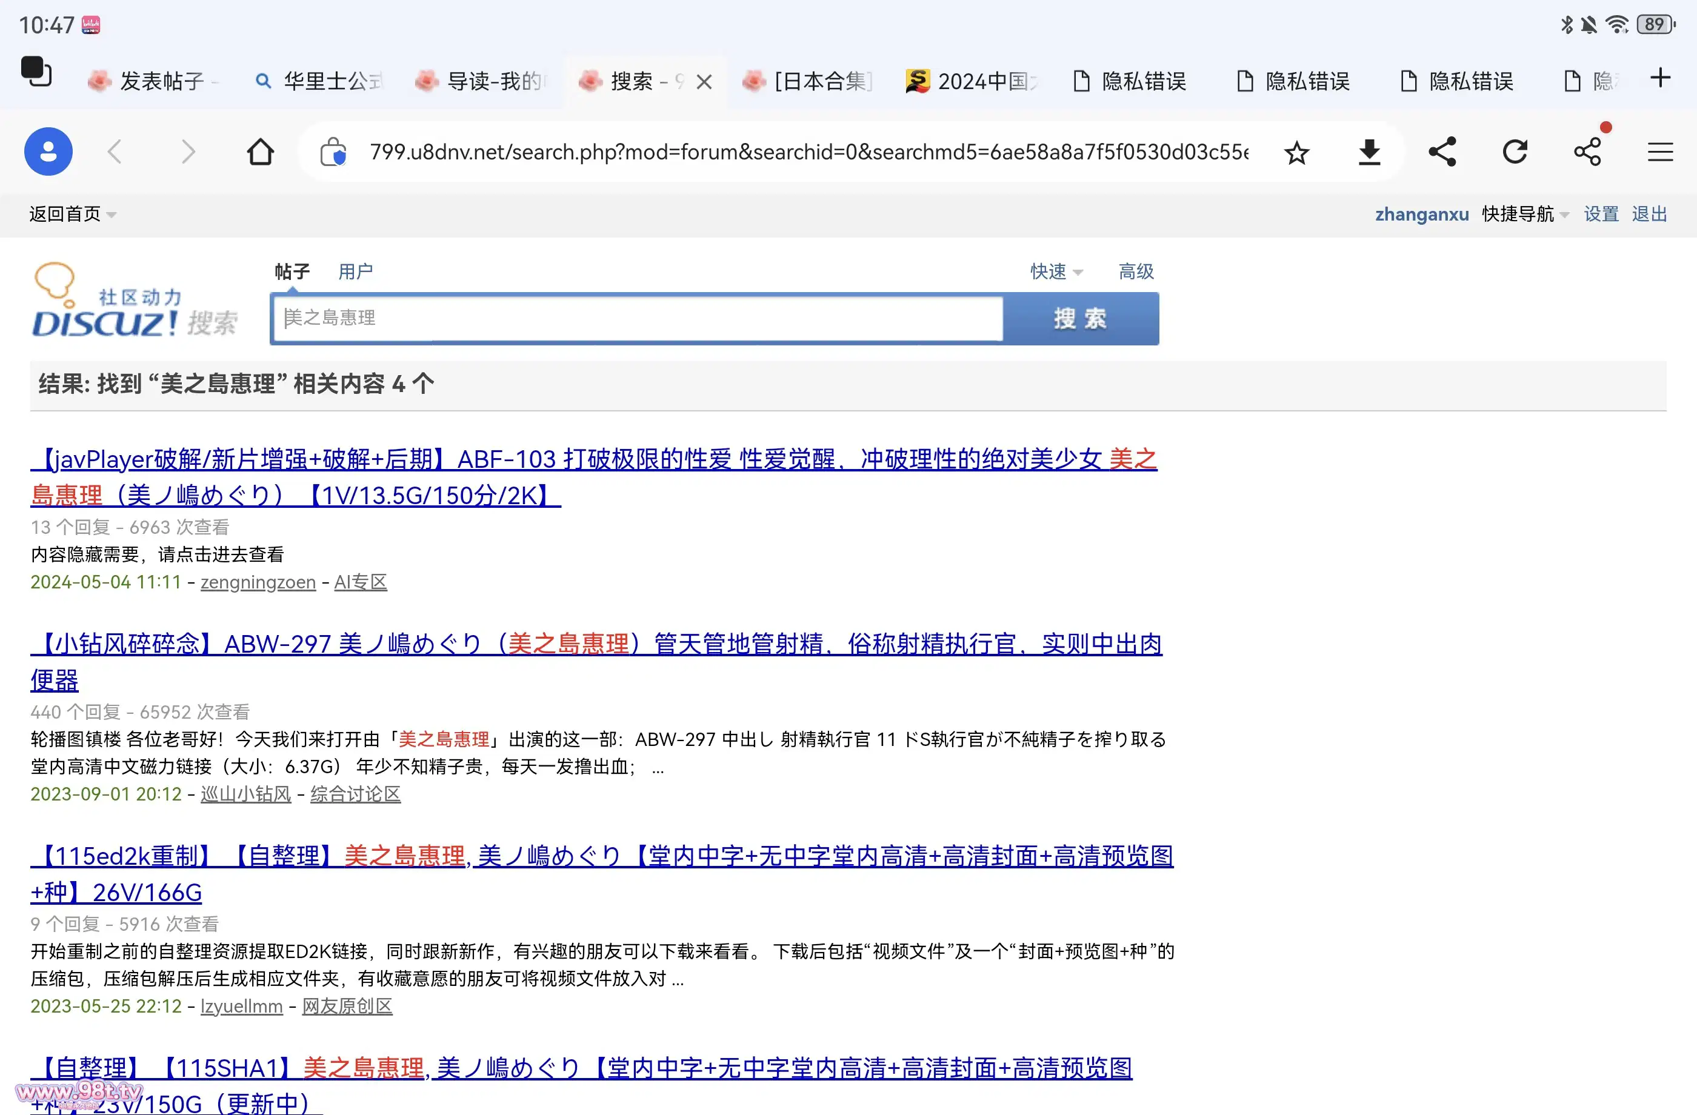Open the 小钻风碎碎念 ABW-297 result
1697x1115 pixels.
(x=595, y=662)
